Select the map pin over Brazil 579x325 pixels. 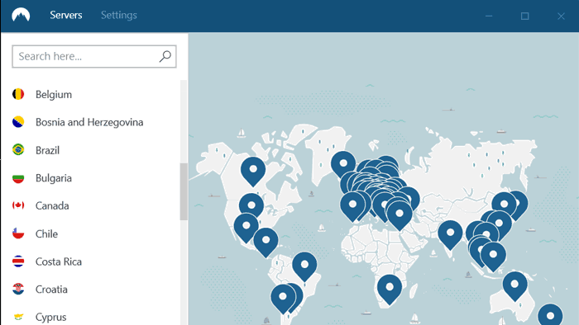(304, 266)
